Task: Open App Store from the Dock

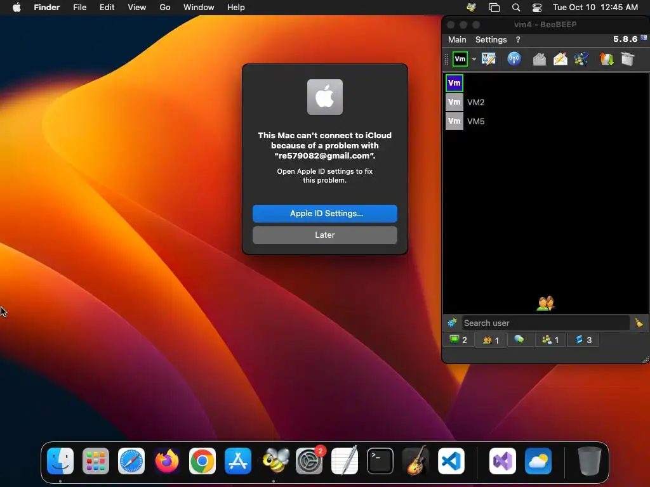Action: 238,461
